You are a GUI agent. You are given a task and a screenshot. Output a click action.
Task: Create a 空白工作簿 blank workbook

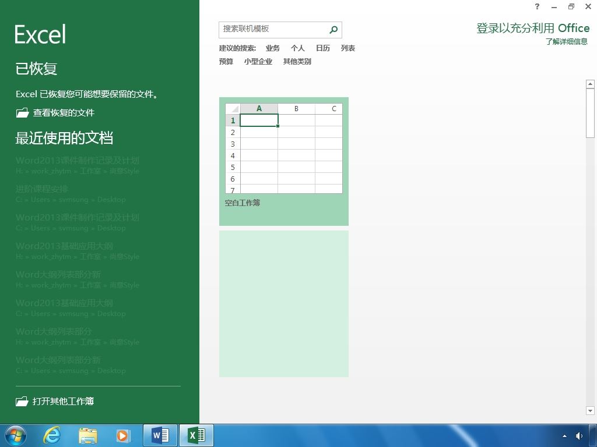pyautogui.click(x=284, y=162)
